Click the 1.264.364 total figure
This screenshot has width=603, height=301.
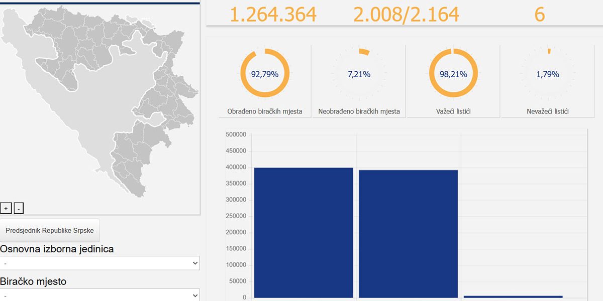(x=273, y=15)
